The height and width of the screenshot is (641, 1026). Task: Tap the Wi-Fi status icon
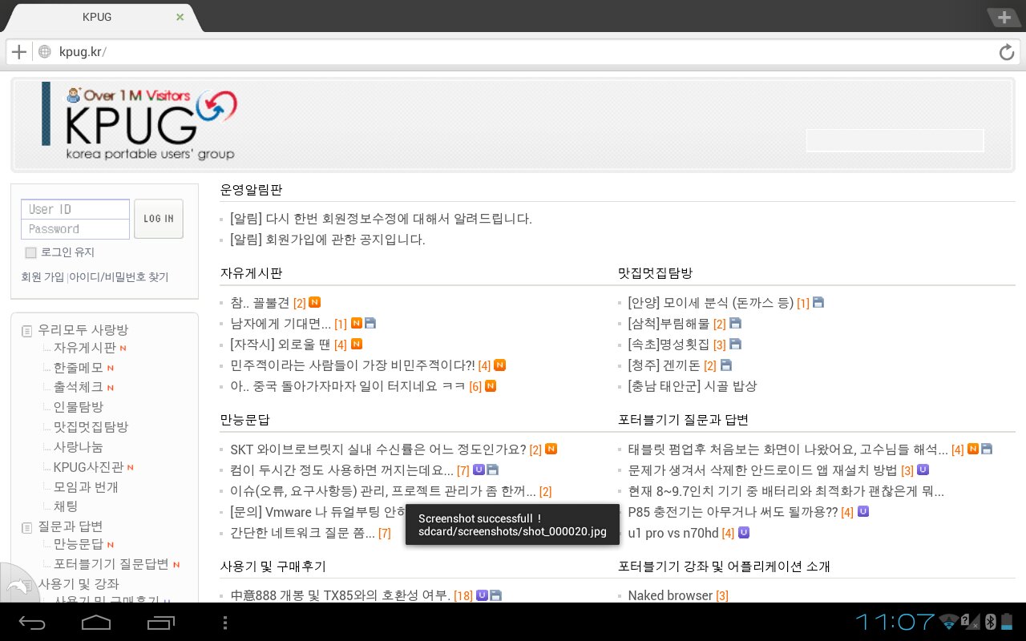point(949,622)
